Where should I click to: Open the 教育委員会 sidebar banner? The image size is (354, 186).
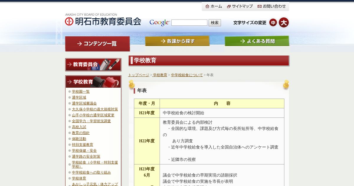point(93,65)
